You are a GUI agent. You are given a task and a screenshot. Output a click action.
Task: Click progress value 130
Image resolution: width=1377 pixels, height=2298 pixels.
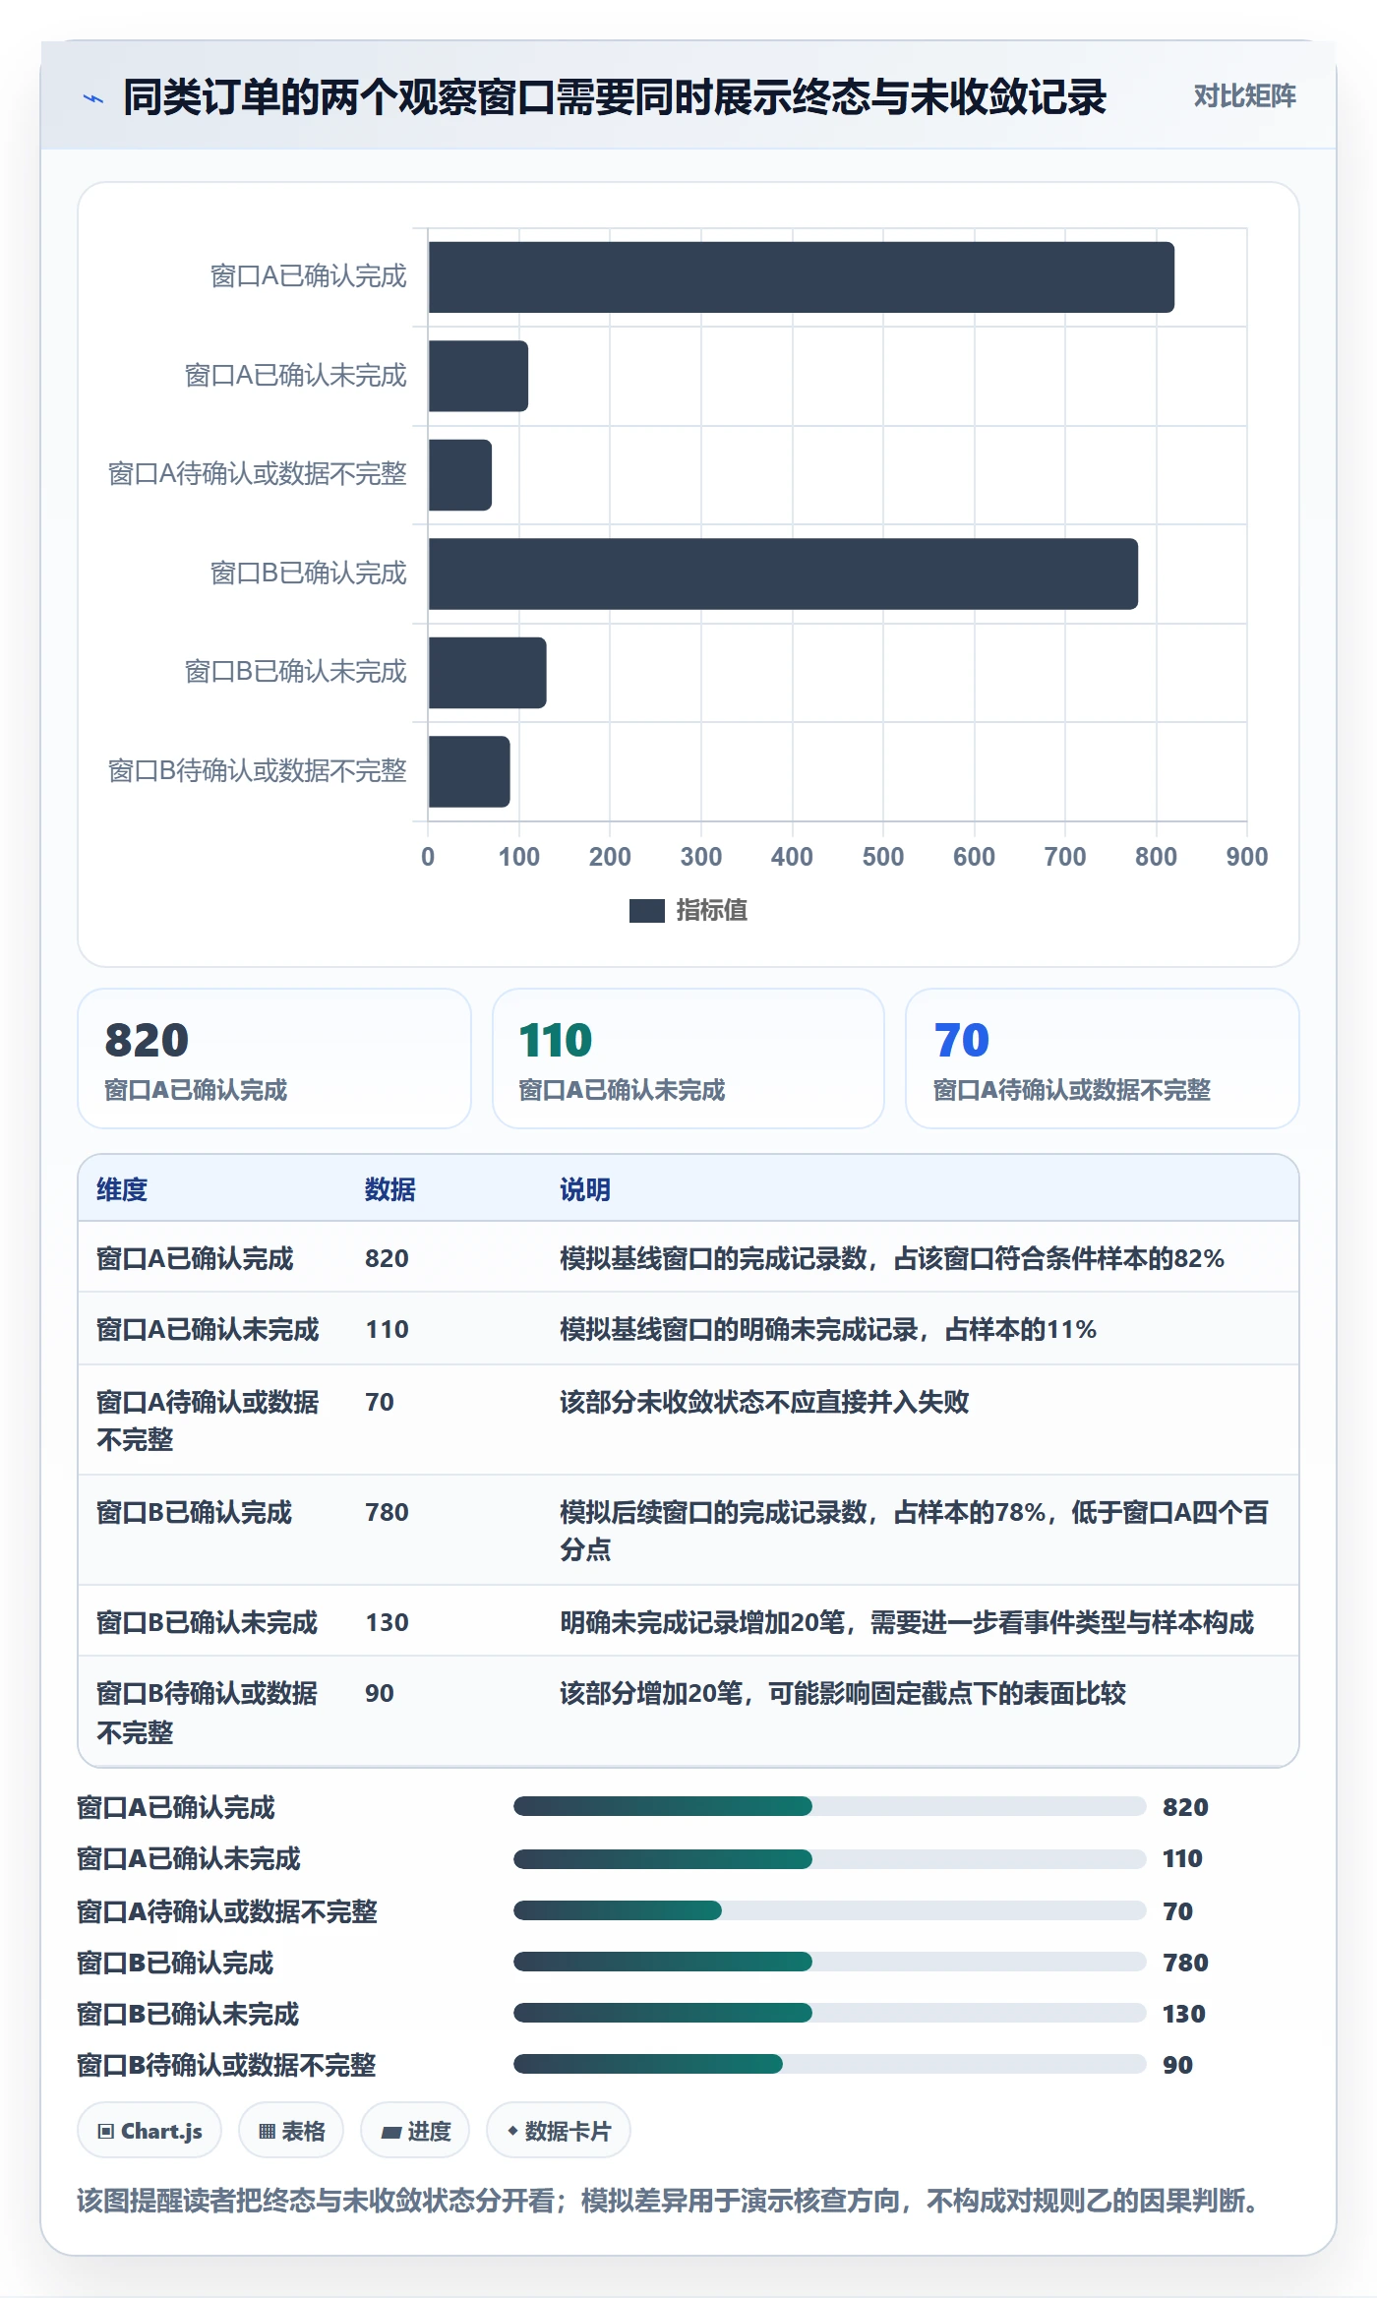1184,2014
